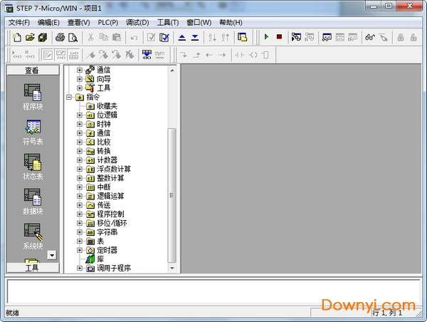
Task: Open System Block (系统块) icon
Action: pos(33,237)
